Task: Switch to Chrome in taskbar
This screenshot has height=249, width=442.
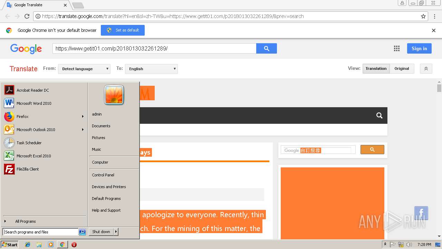Action: point(62,245)
